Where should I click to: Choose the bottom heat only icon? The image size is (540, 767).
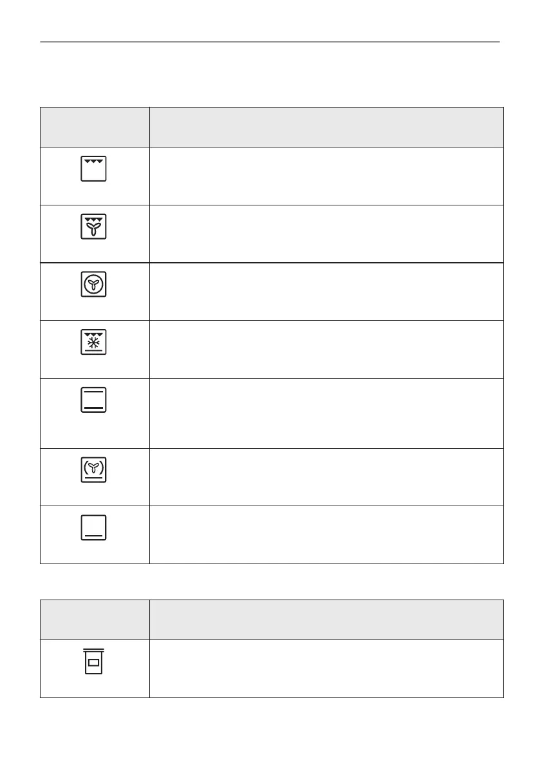coord(93,527)
